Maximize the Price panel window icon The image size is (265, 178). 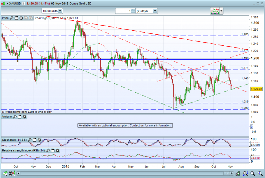[x=16, y=18]
